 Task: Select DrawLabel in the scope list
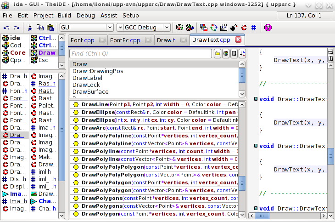87,78
